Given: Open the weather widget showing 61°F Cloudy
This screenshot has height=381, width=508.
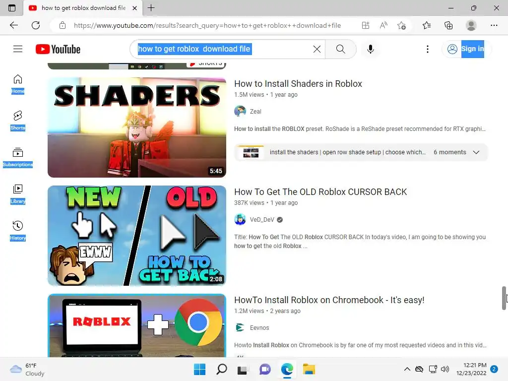Looking at the screenshot, I should click(27, 369).
